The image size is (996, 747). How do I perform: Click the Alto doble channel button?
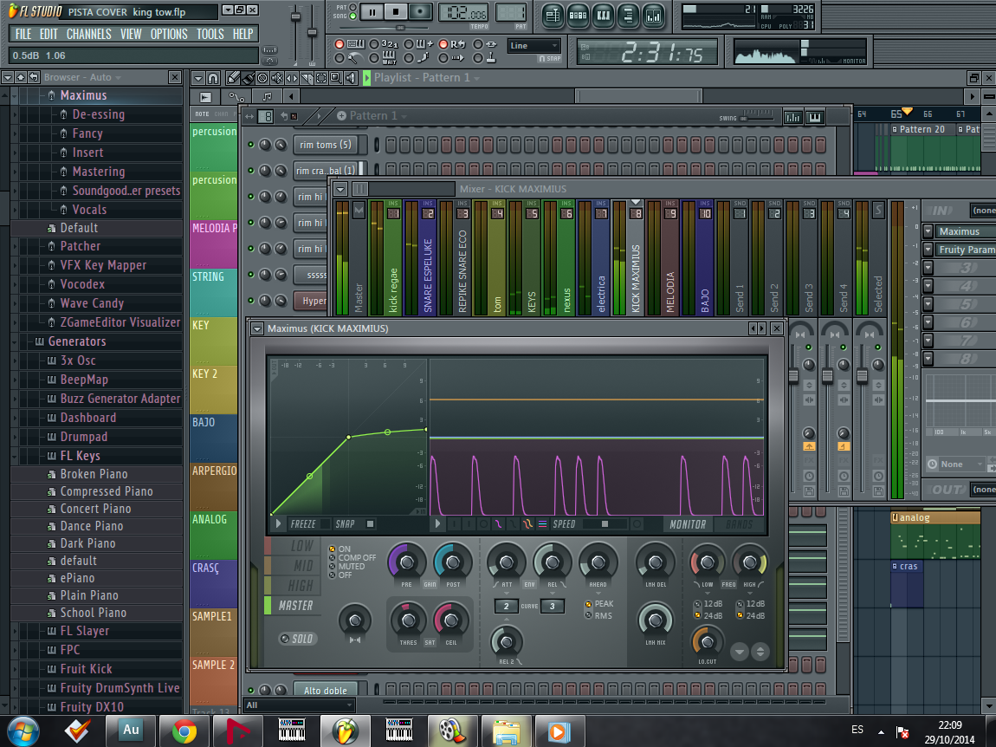326,690
